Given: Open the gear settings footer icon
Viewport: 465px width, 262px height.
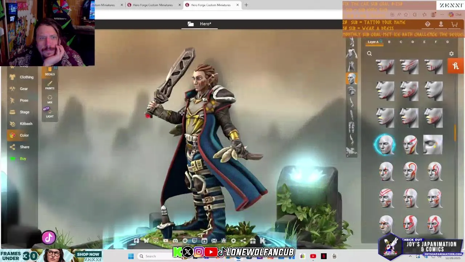Looking at the screenshot, I should [x=234, y=241].
